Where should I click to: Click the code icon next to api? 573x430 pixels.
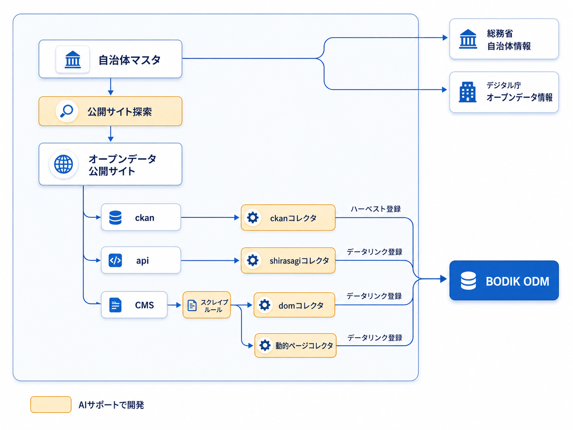pyautogui.click(x=115, y=261)
